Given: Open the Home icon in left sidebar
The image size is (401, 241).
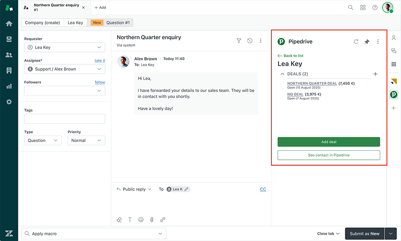Looking at the screenshot, I should tap(9, 24).
